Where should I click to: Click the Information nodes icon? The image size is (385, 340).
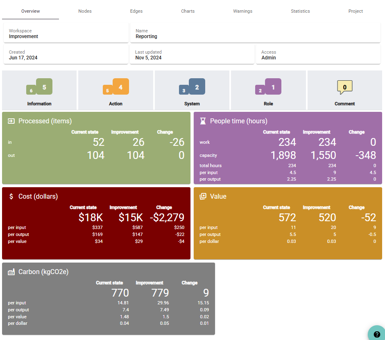click(x=39, y=86)
